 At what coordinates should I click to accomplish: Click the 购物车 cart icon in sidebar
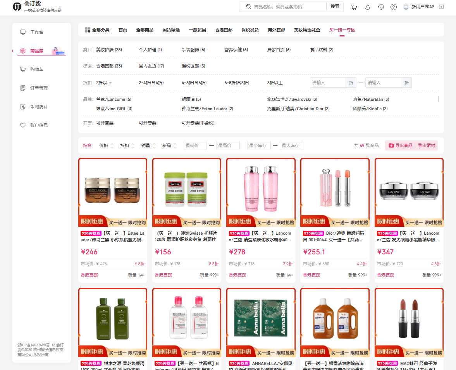[23, 69]
